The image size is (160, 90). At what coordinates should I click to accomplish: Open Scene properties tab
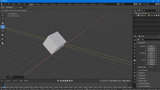(134, 53)
